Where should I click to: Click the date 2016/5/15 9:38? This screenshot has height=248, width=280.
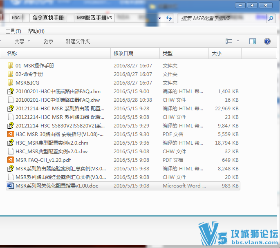tap(132, 168)
